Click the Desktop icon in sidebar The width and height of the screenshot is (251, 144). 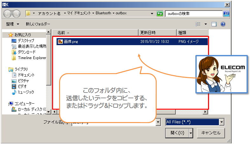[14, 41]
